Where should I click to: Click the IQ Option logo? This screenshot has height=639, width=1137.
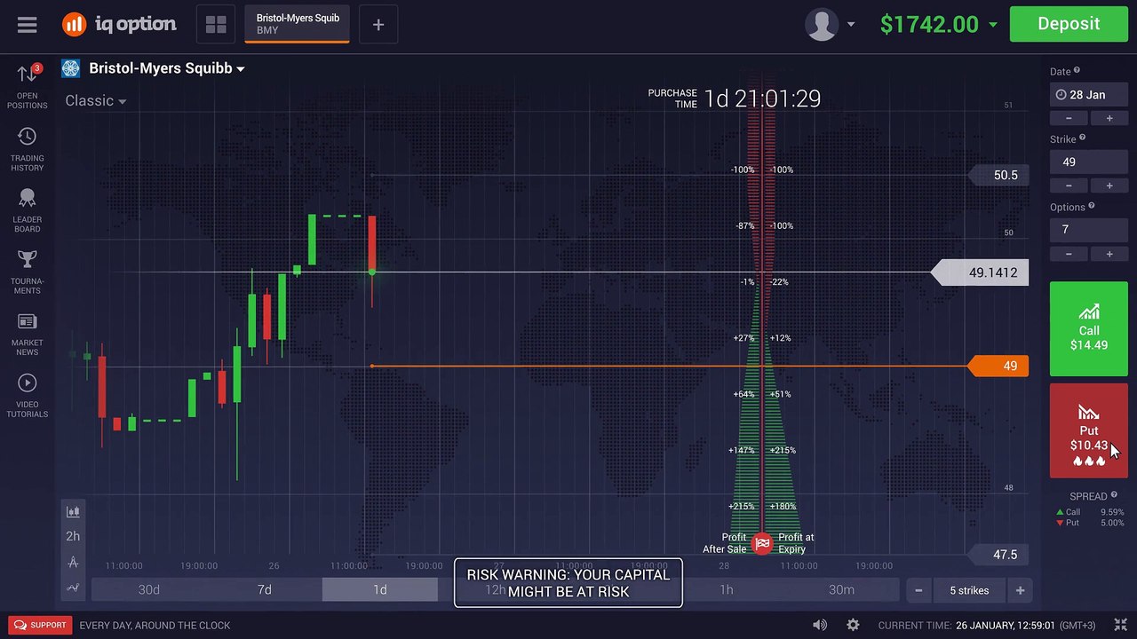(x=119, y=24)
